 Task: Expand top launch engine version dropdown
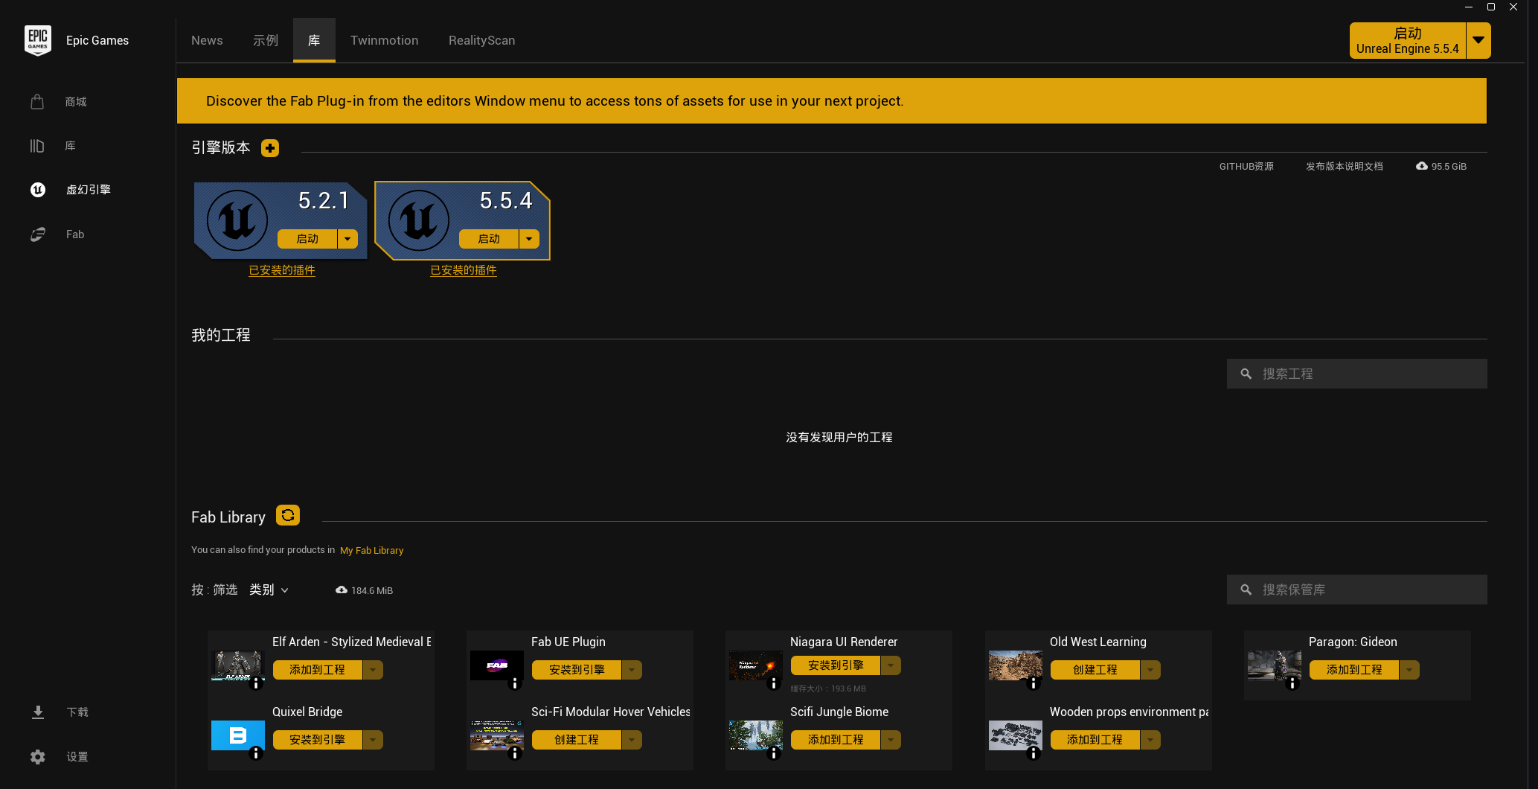click(1478, 40)
